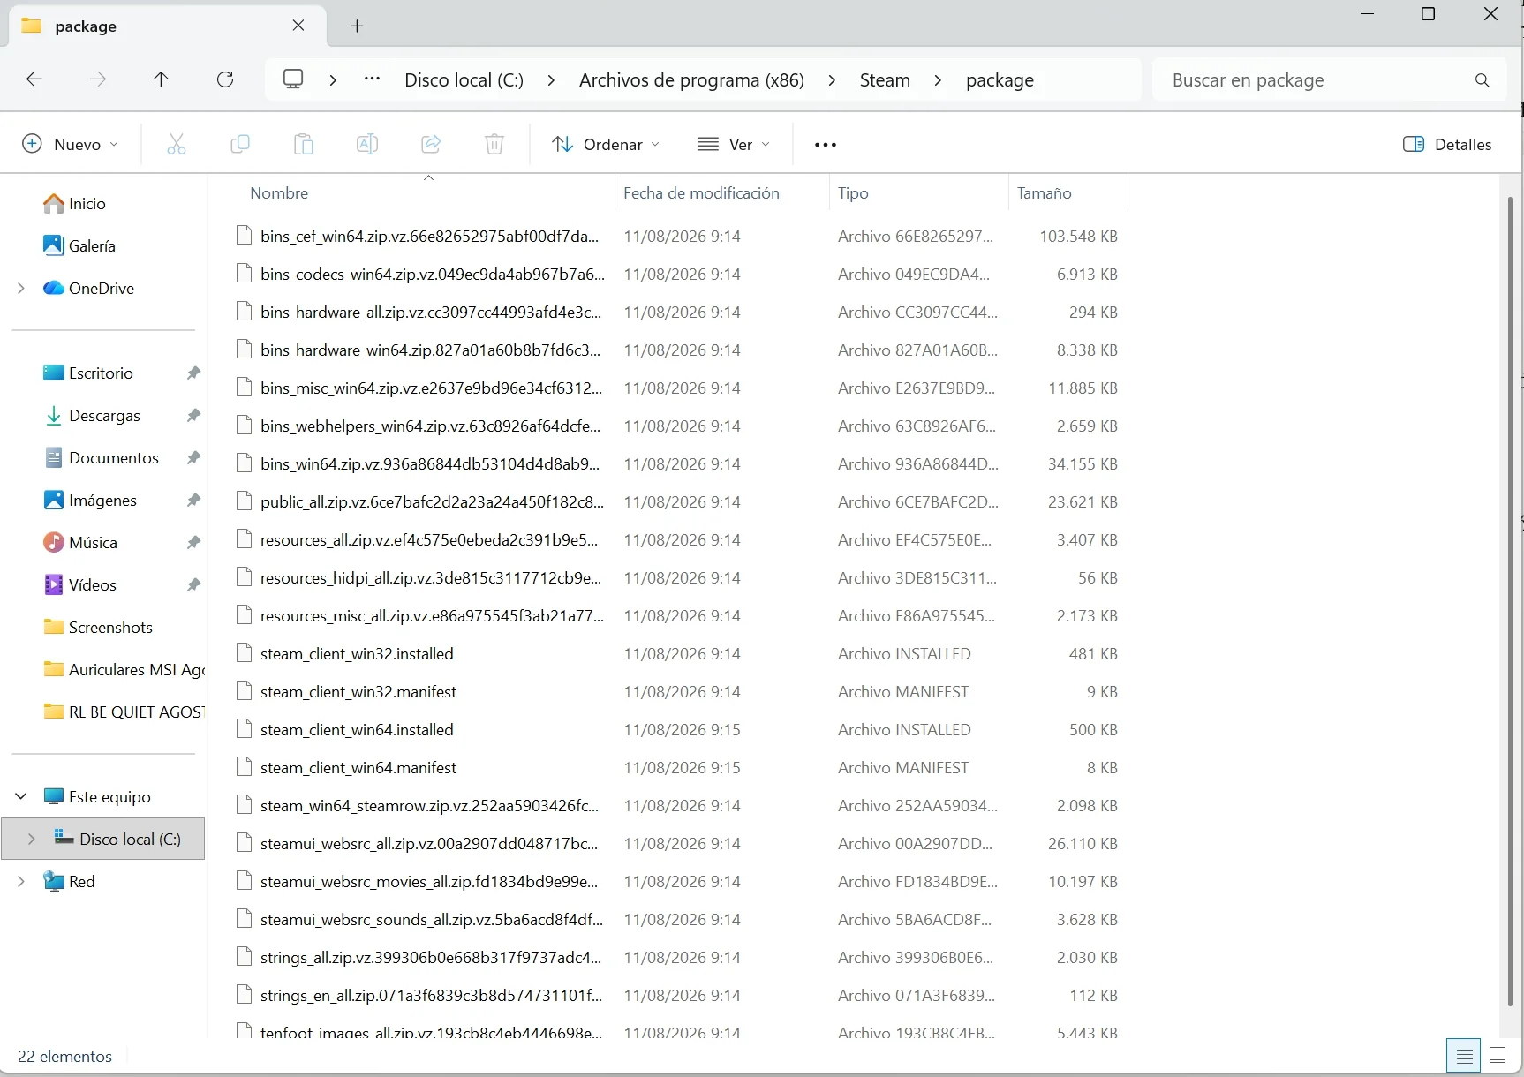Select file steam_client_win64.installed

point(357,729)
